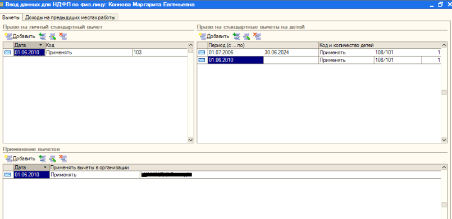
Task: Click the copy-row icon in Применение вычетов toolbar
Action: (42, 159)
